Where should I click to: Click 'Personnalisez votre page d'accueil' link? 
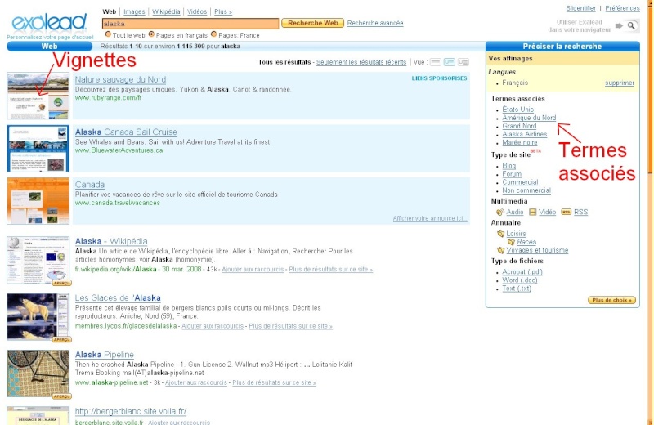[x=50, y=37]
